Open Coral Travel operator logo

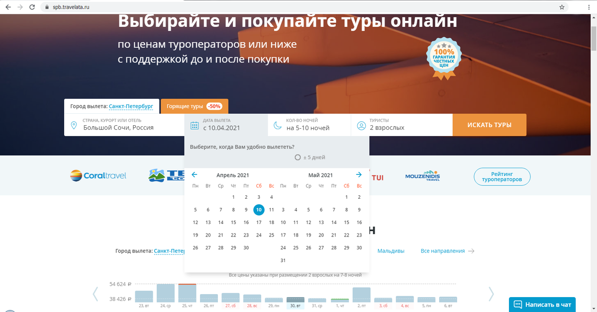tap(98, 175)
